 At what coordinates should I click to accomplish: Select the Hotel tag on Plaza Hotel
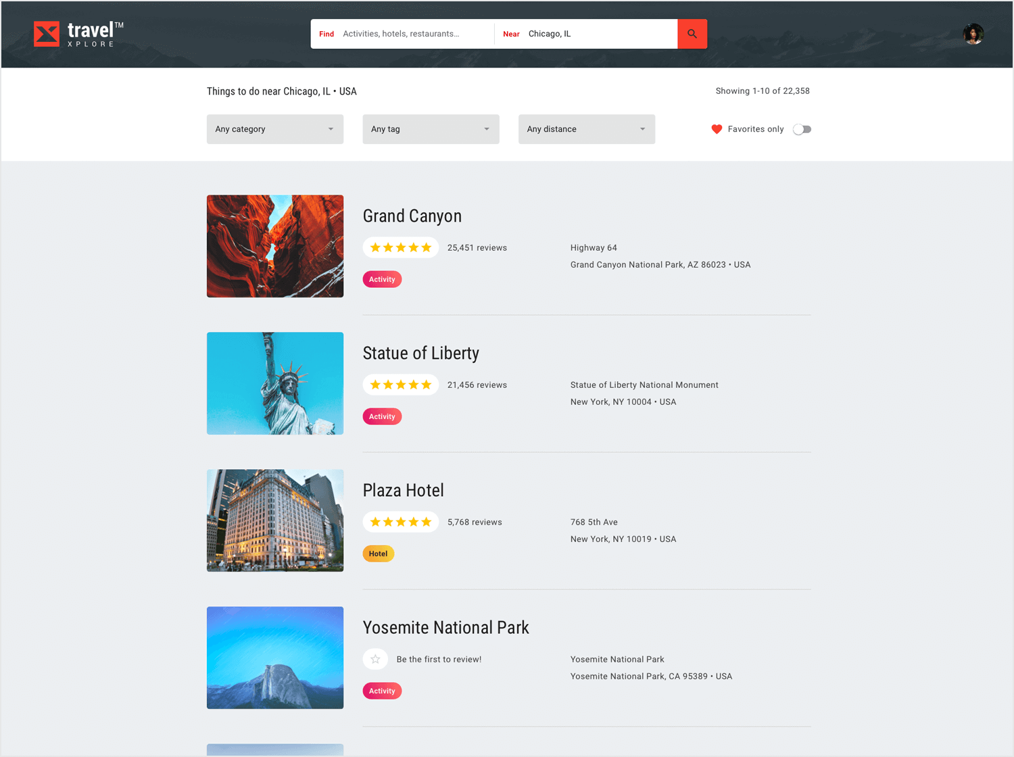coord(378,554)
